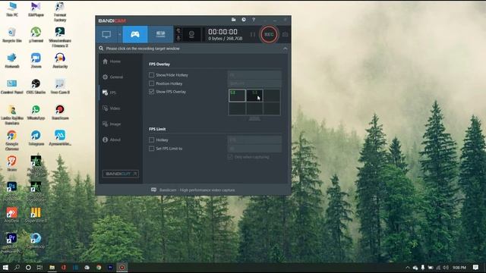486x273 pixels.
Task: Set FPS overlay position to bottom-center
Action: coord(254,108)
